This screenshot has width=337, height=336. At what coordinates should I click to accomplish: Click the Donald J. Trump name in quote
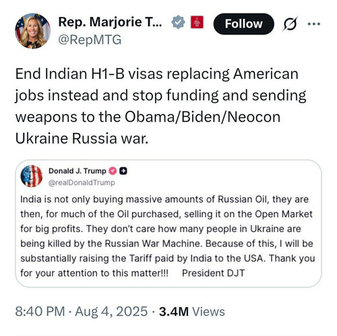pos(78,171)
